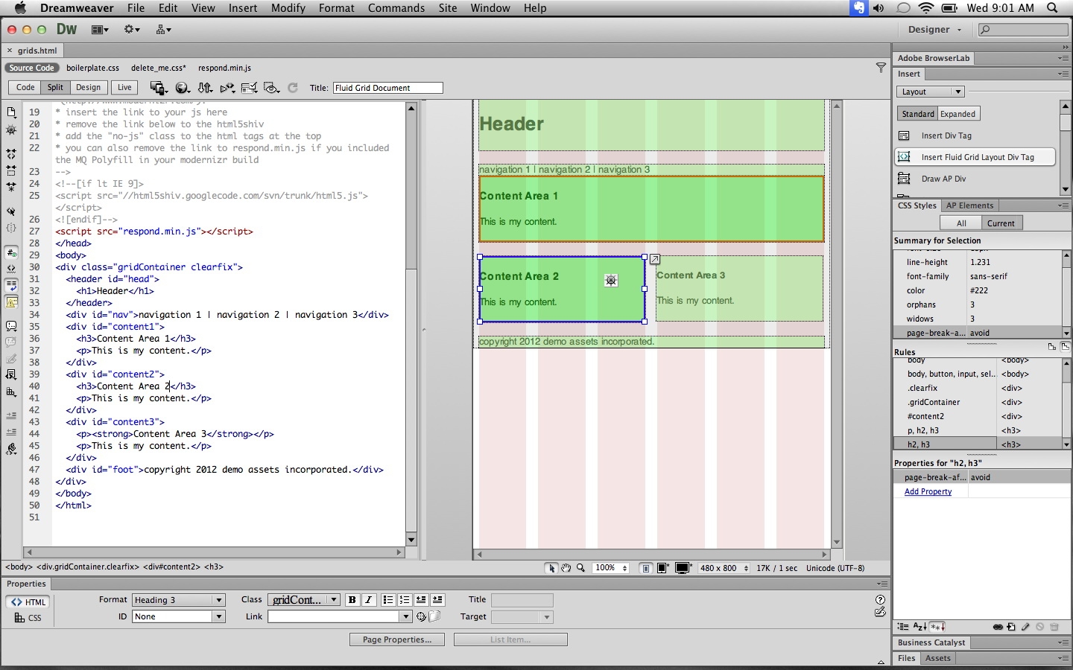Click the Insert Fluid Grid Layout Div Tag icon

(x=905, y=157)
